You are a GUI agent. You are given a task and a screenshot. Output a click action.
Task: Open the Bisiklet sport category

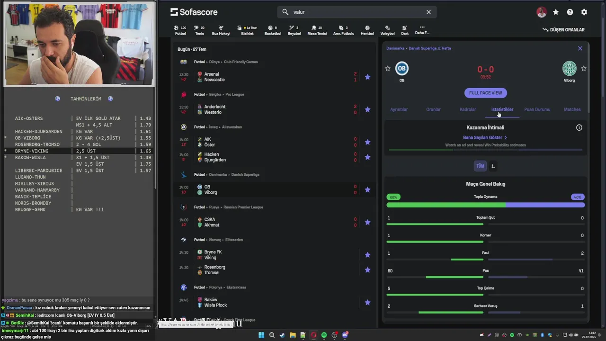click(x=247, y=30)
